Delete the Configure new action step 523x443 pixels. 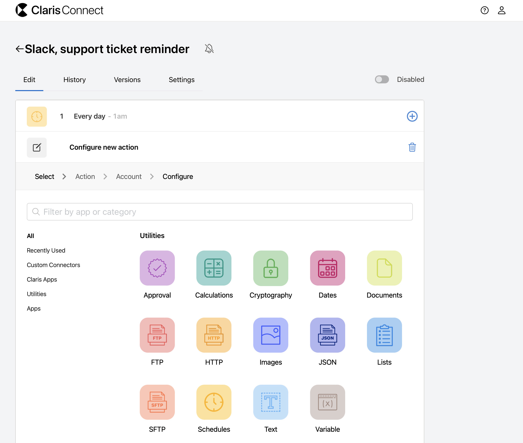pos(412,147)
